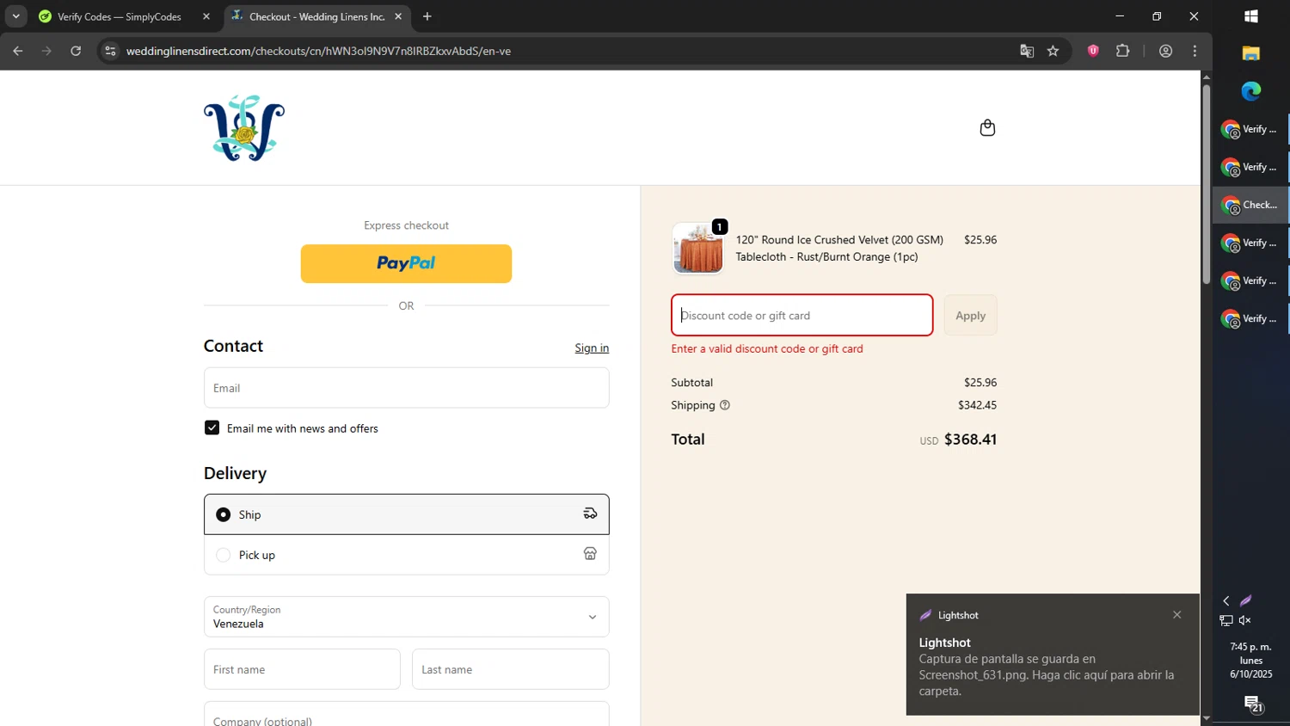Open the Chrome profile icon
This screenshot has height=726, width=1290.
tap(1165, 51)
